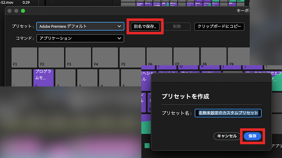Select the gray 4 key on keyboard layout
Image resolution: width=282 pixels, height=158 pixels.
109,78
